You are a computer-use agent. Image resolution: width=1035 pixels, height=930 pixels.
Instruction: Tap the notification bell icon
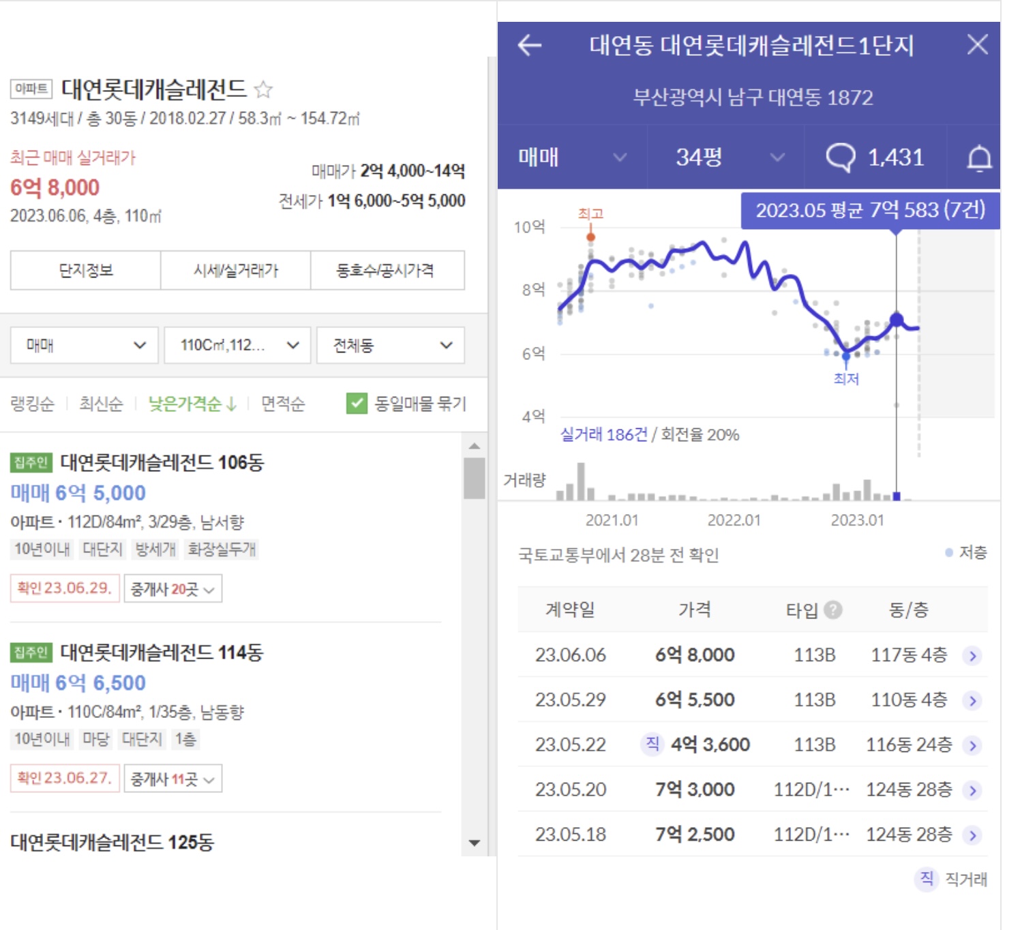pos(979,158)
